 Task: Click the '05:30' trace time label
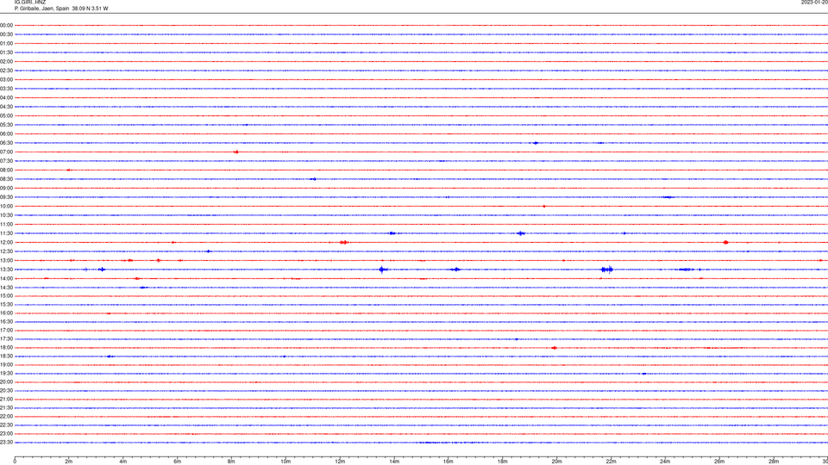coord(6,125)
